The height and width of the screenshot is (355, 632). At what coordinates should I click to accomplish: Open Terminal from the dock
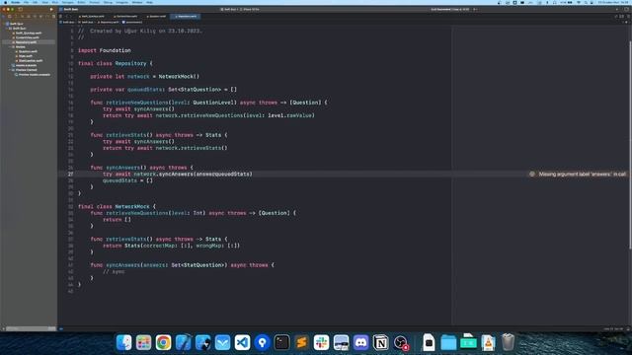281,342
